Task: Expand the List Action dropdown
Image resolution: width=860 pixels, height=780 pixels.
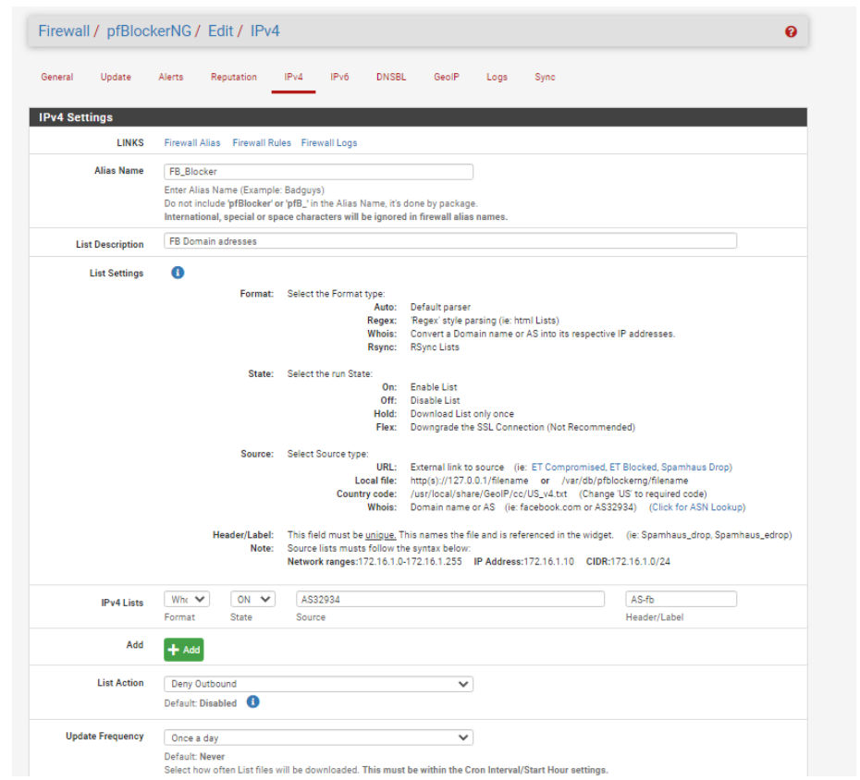Action: 318,684
